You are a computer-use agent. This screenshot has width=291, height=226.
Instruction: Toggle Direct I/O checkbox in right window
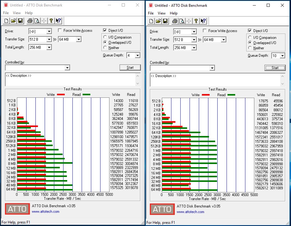(250, 31)
